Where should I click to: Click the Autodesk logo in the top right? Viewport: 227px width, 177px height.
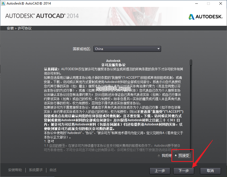[206, 16]
